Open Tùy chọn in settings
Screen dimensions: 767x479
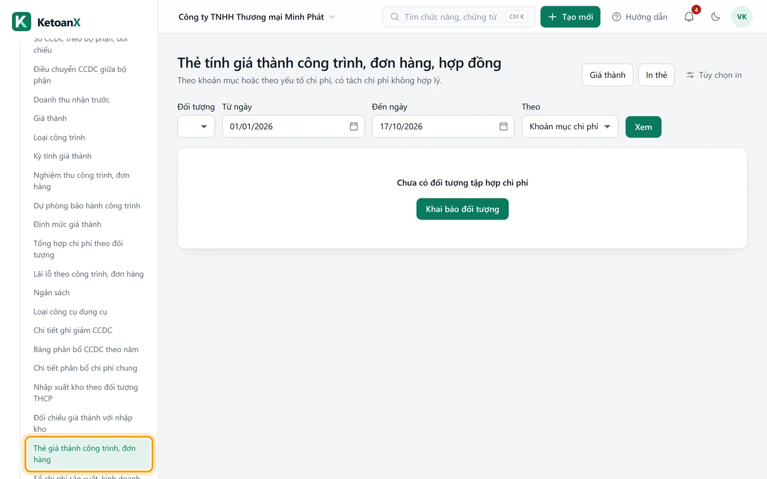point(714,75)
